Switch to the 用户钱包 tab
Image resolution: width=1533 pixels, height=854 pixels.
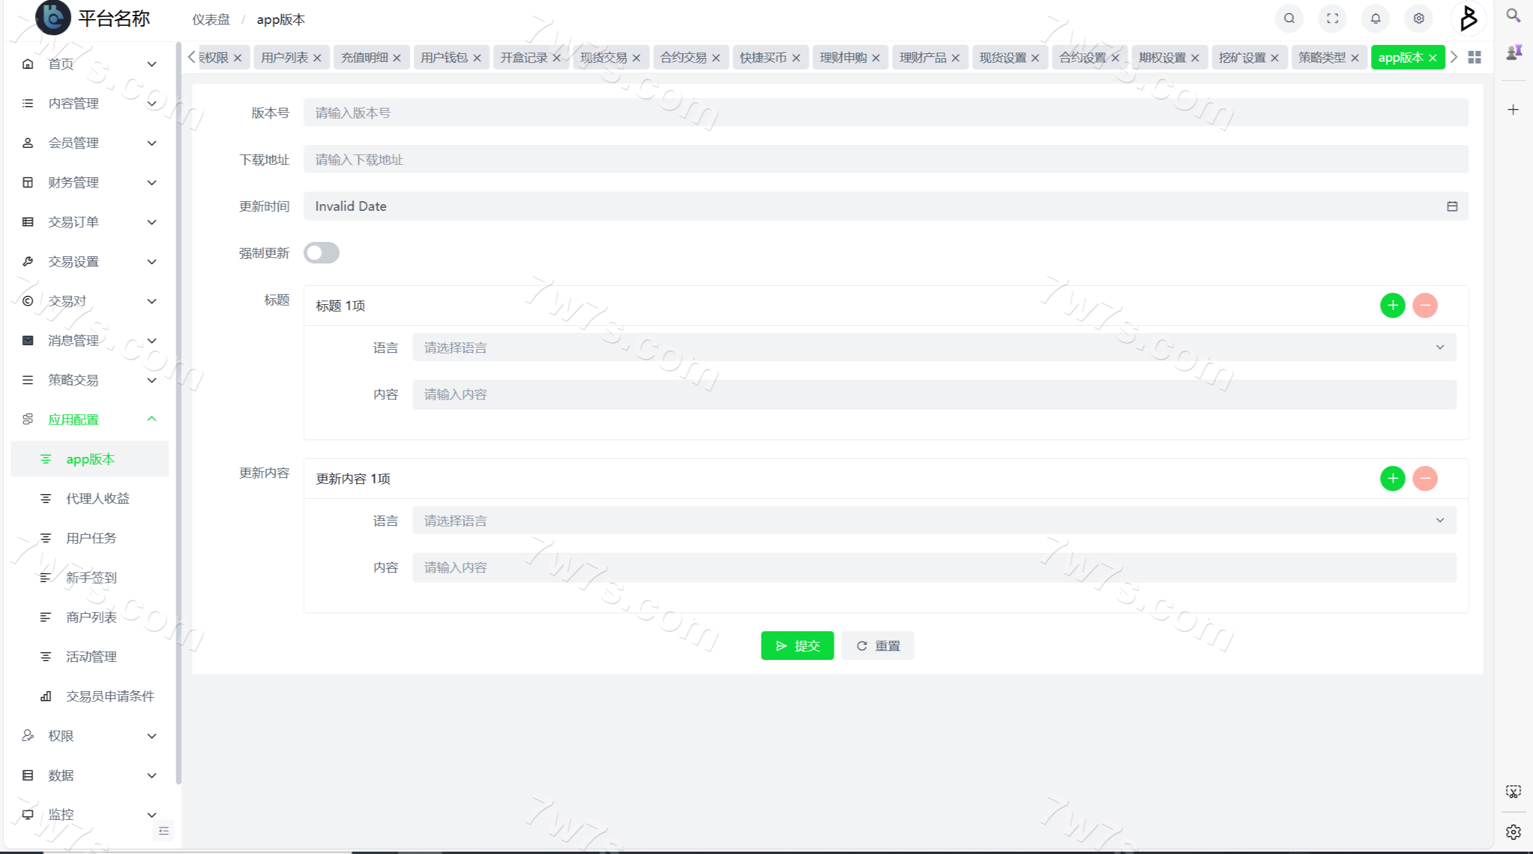[x=444, y=57]
